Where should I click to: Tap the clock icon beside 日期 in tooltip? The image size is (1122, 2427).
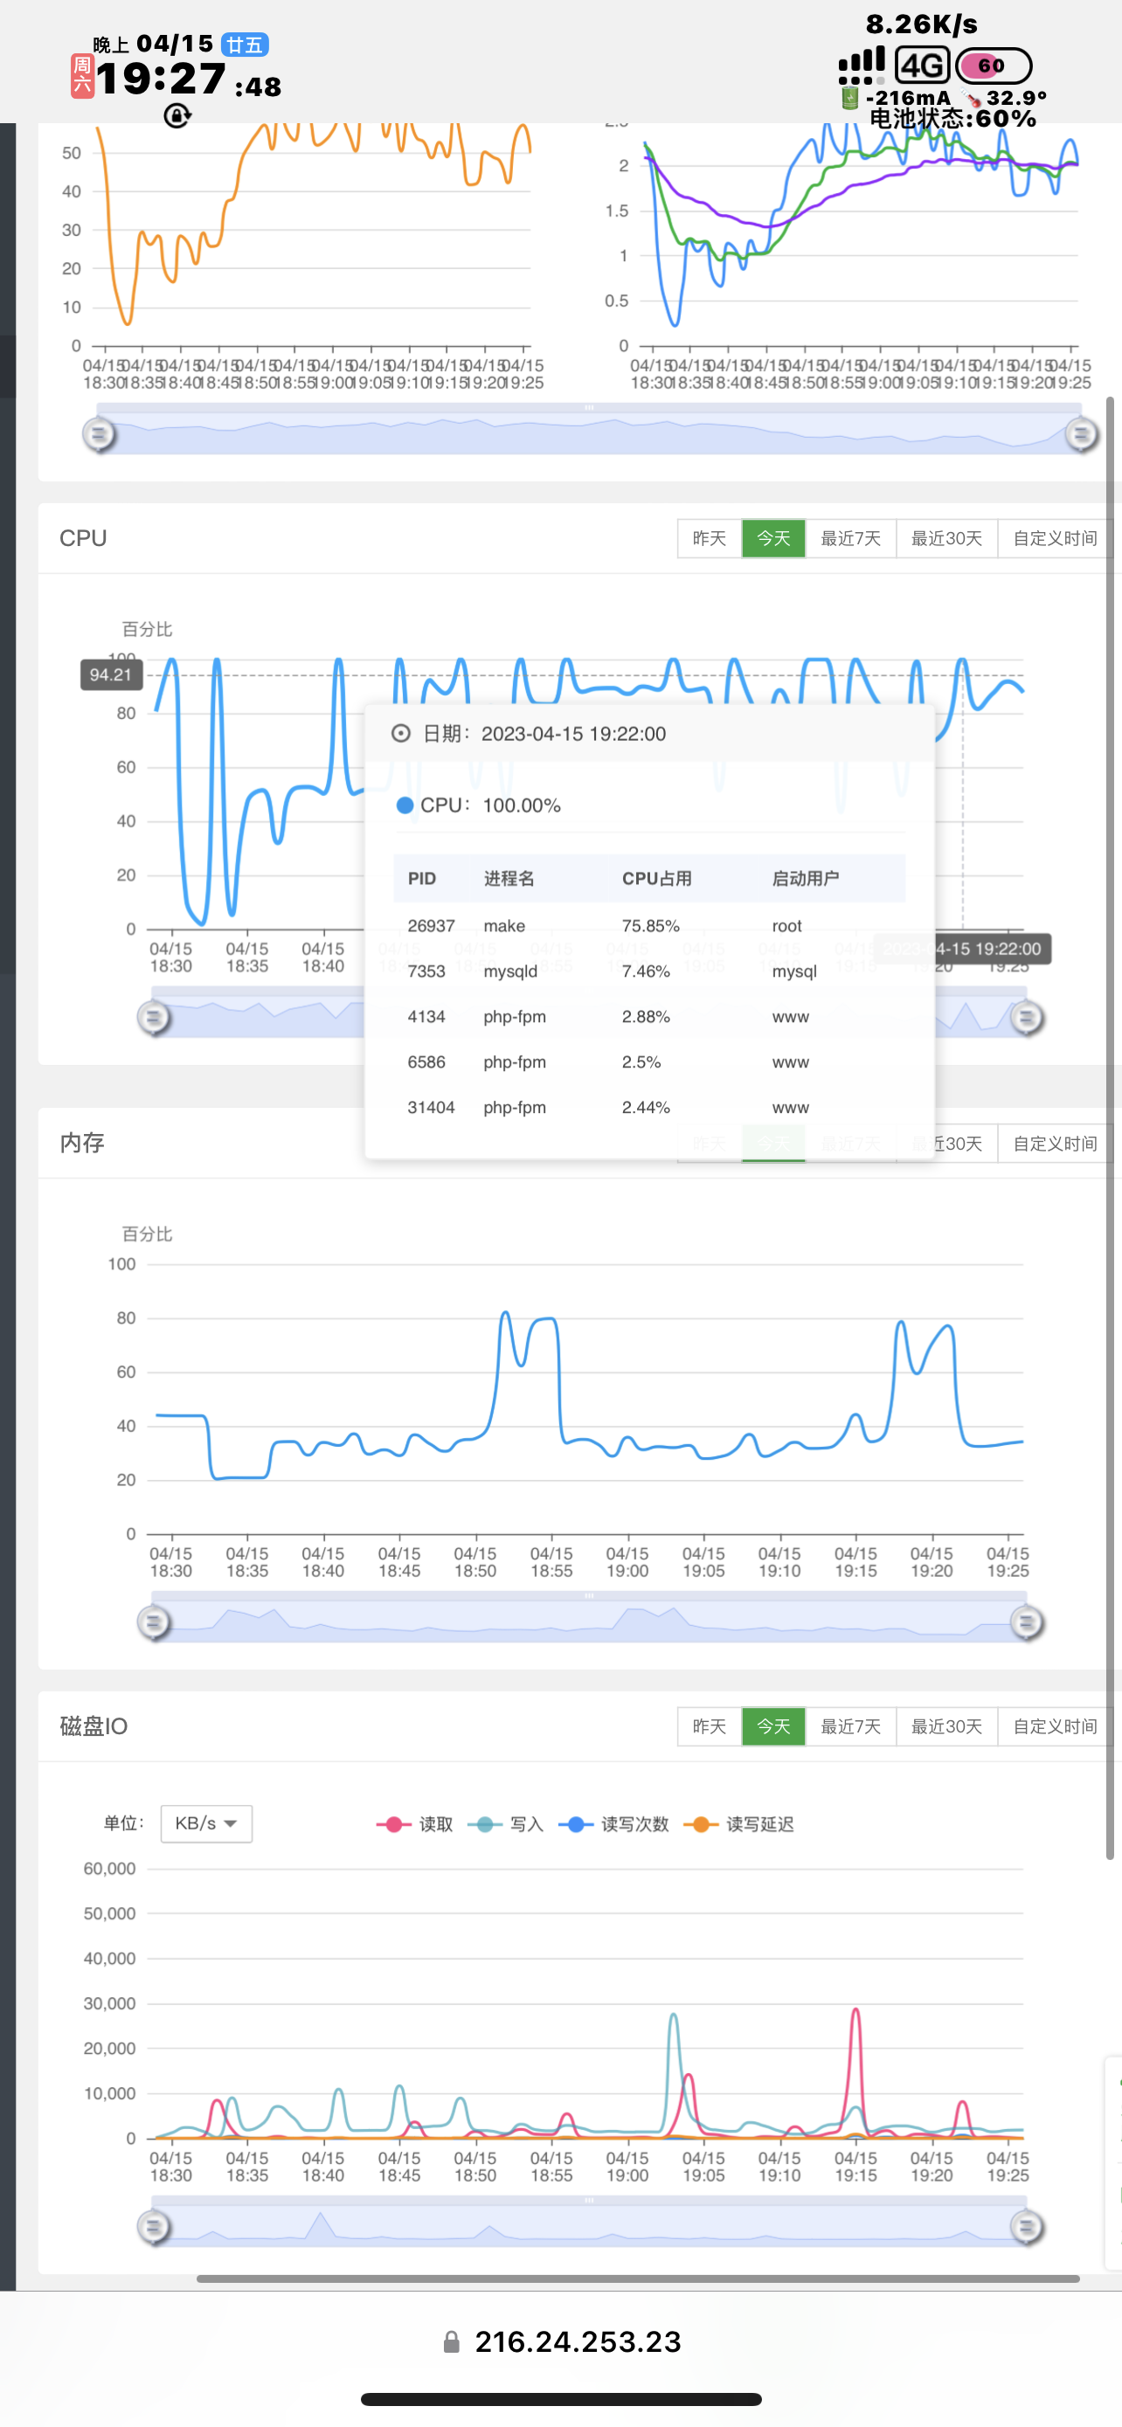pos(400,733)
